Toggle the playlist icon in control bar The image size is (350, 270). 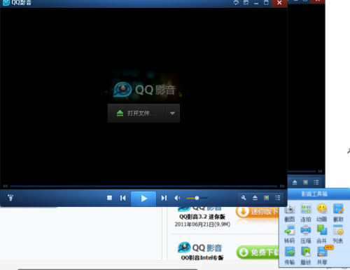(278, 198)
